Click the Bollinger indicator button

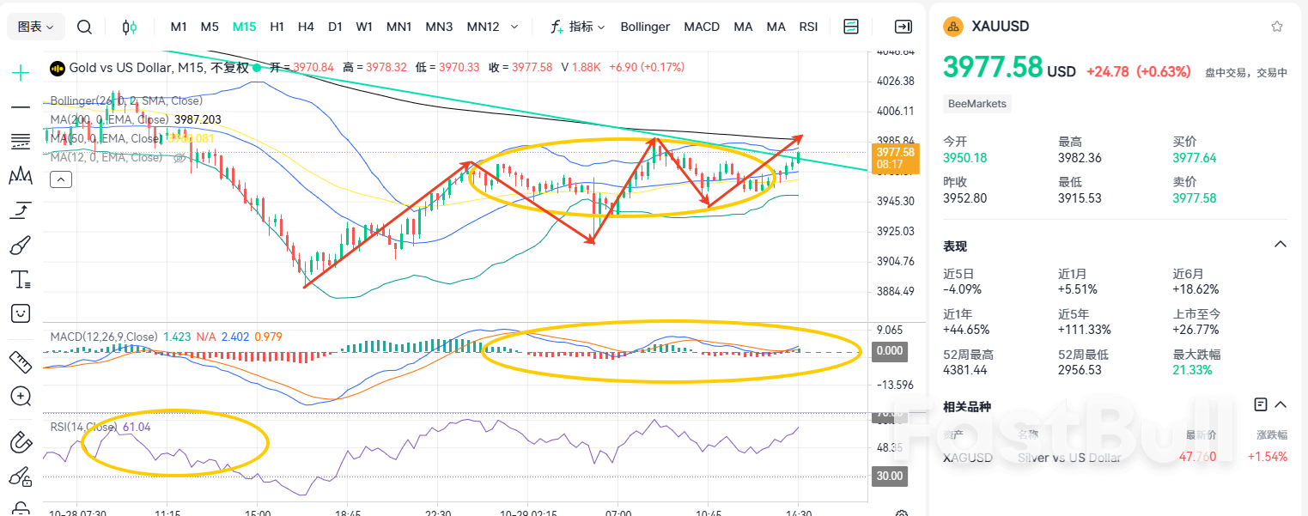point(644,27)
